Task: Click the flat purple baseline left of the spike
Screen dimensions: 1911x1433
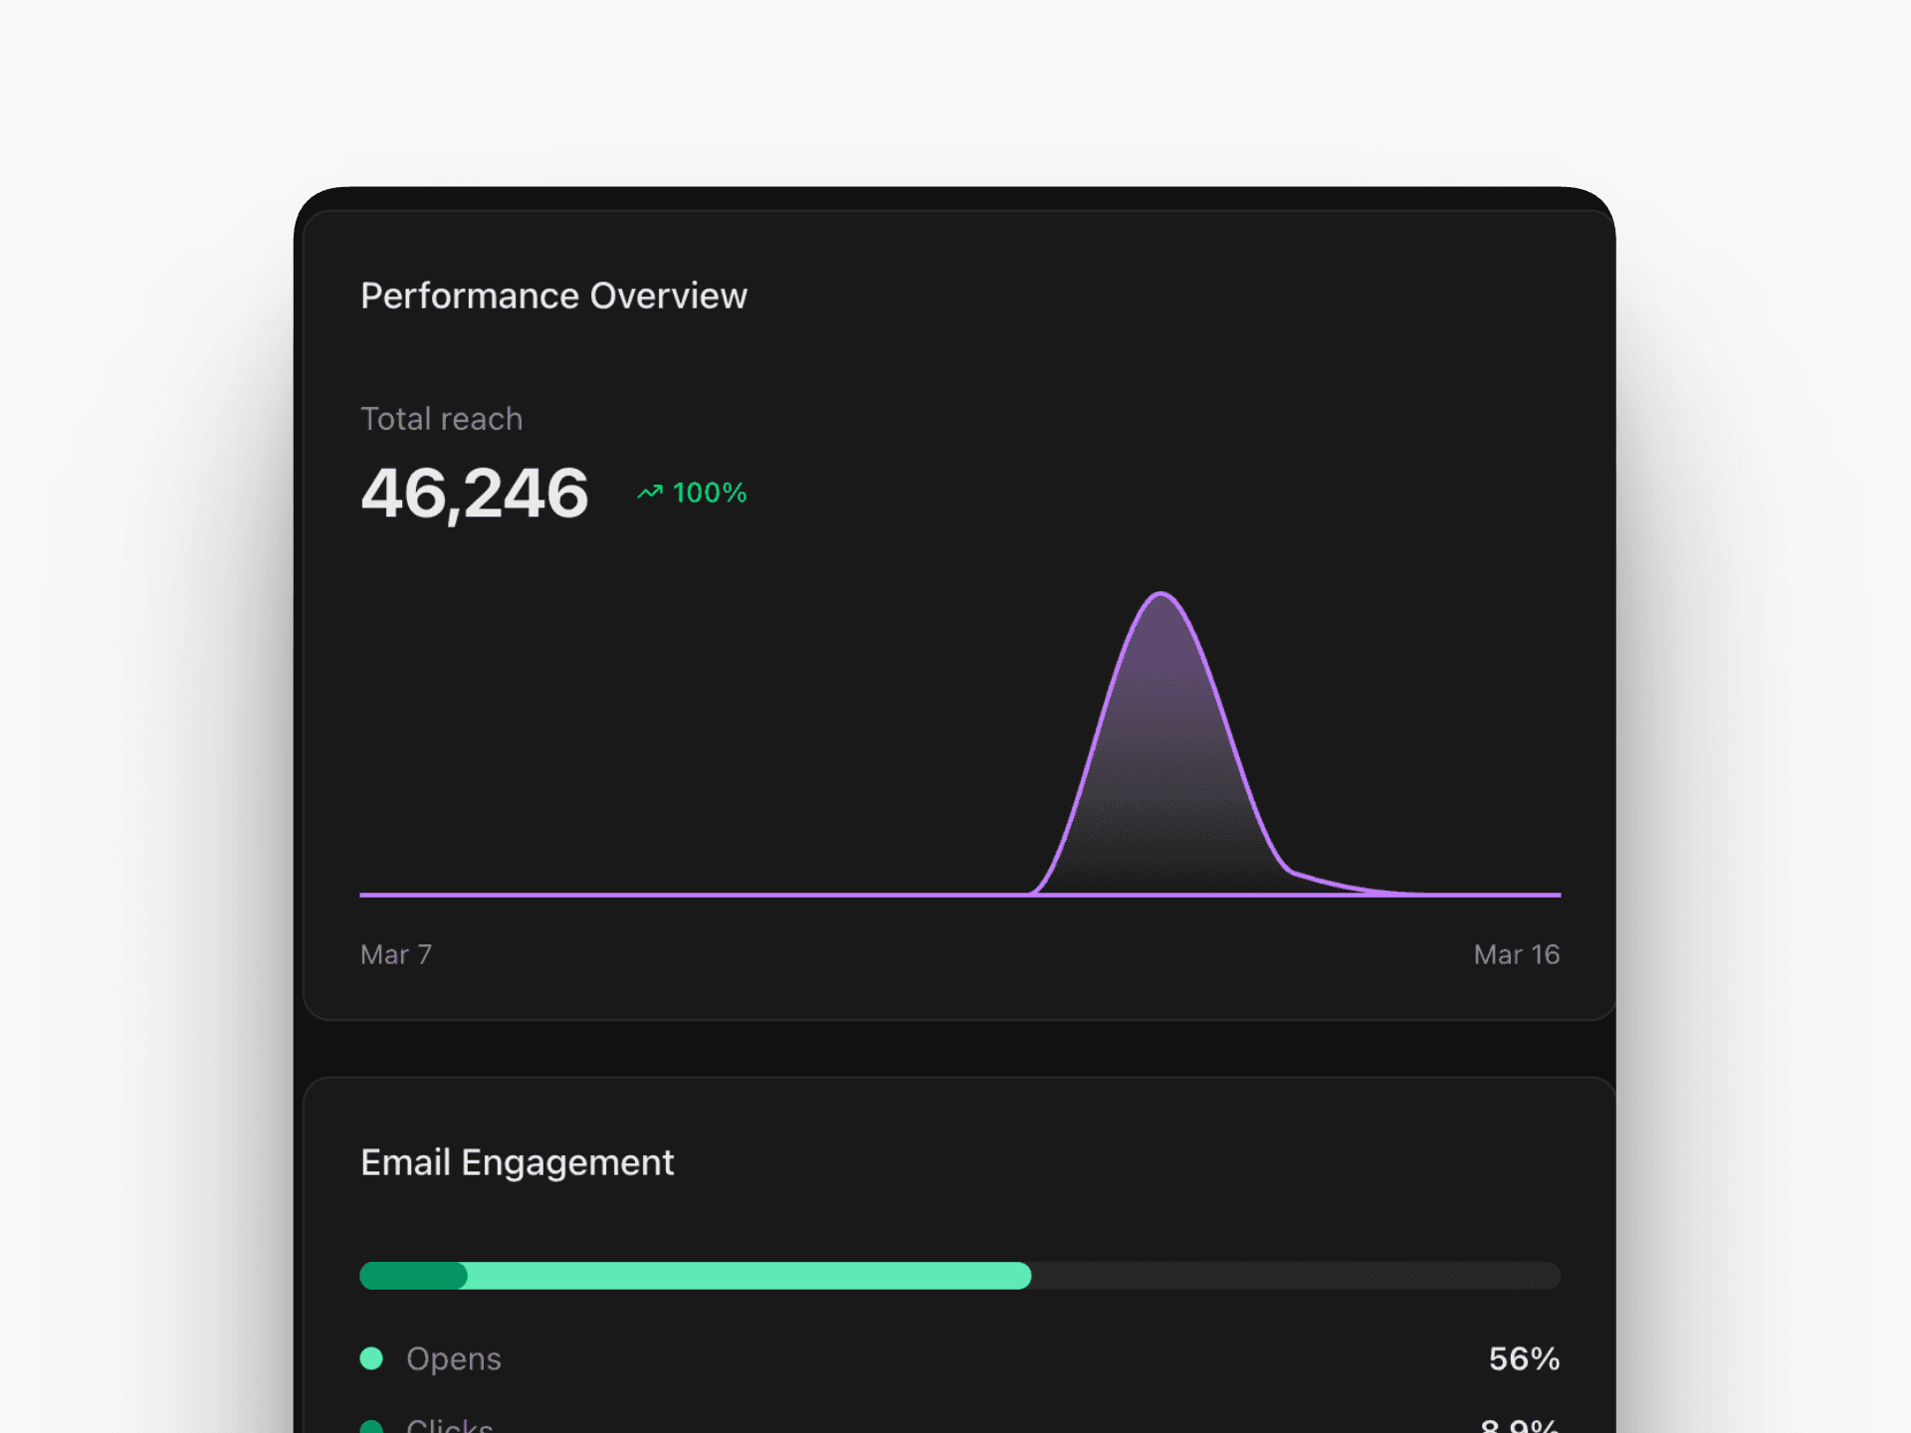Action: click(x=697, y=895)
